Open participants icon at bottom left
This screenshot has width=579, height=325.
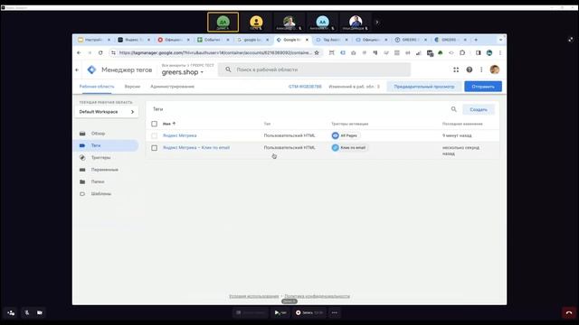tap(11, 313)
